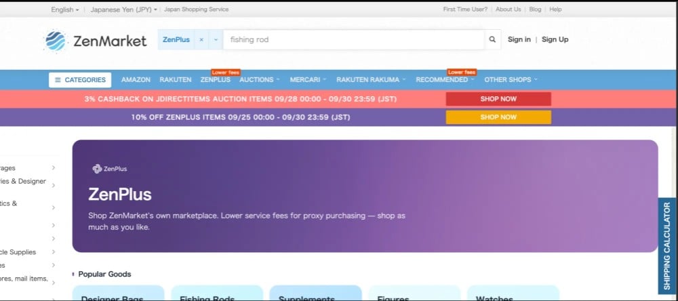Click the Lower fees badge above RECOMMENDED

pos(462,73)
